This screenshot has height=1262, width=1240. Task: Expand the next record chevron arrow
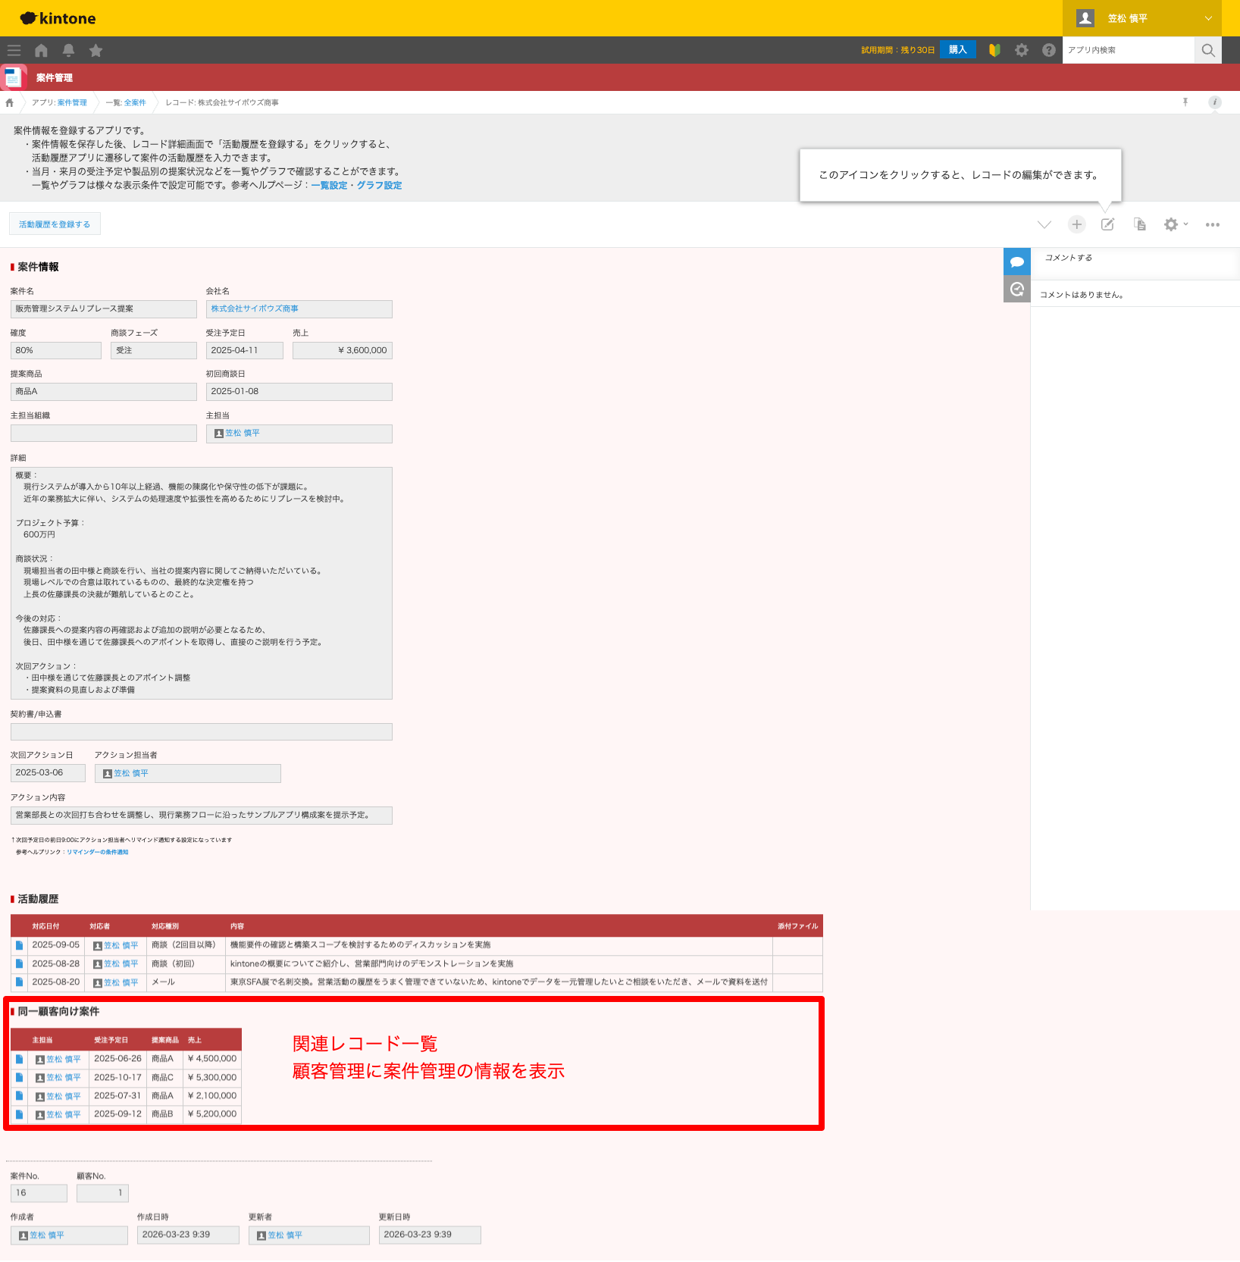[1044, 224]
